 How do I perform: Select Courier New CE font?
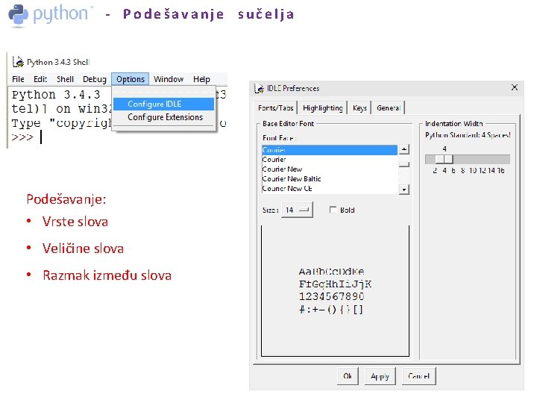pos(330,188)
